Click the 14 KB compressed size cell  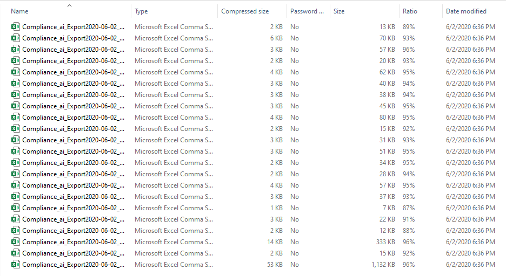[275, 242]
